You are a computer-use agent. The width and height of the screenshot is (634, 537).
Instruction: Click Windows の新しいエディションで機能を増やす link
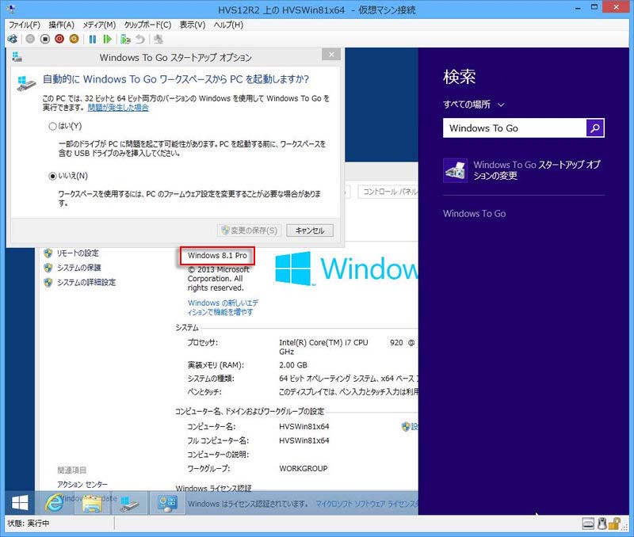(x=223, y=307)
